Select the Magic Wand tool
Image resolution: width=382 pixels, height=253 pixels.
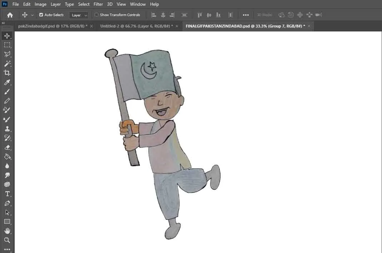click(x=7, y=64)
